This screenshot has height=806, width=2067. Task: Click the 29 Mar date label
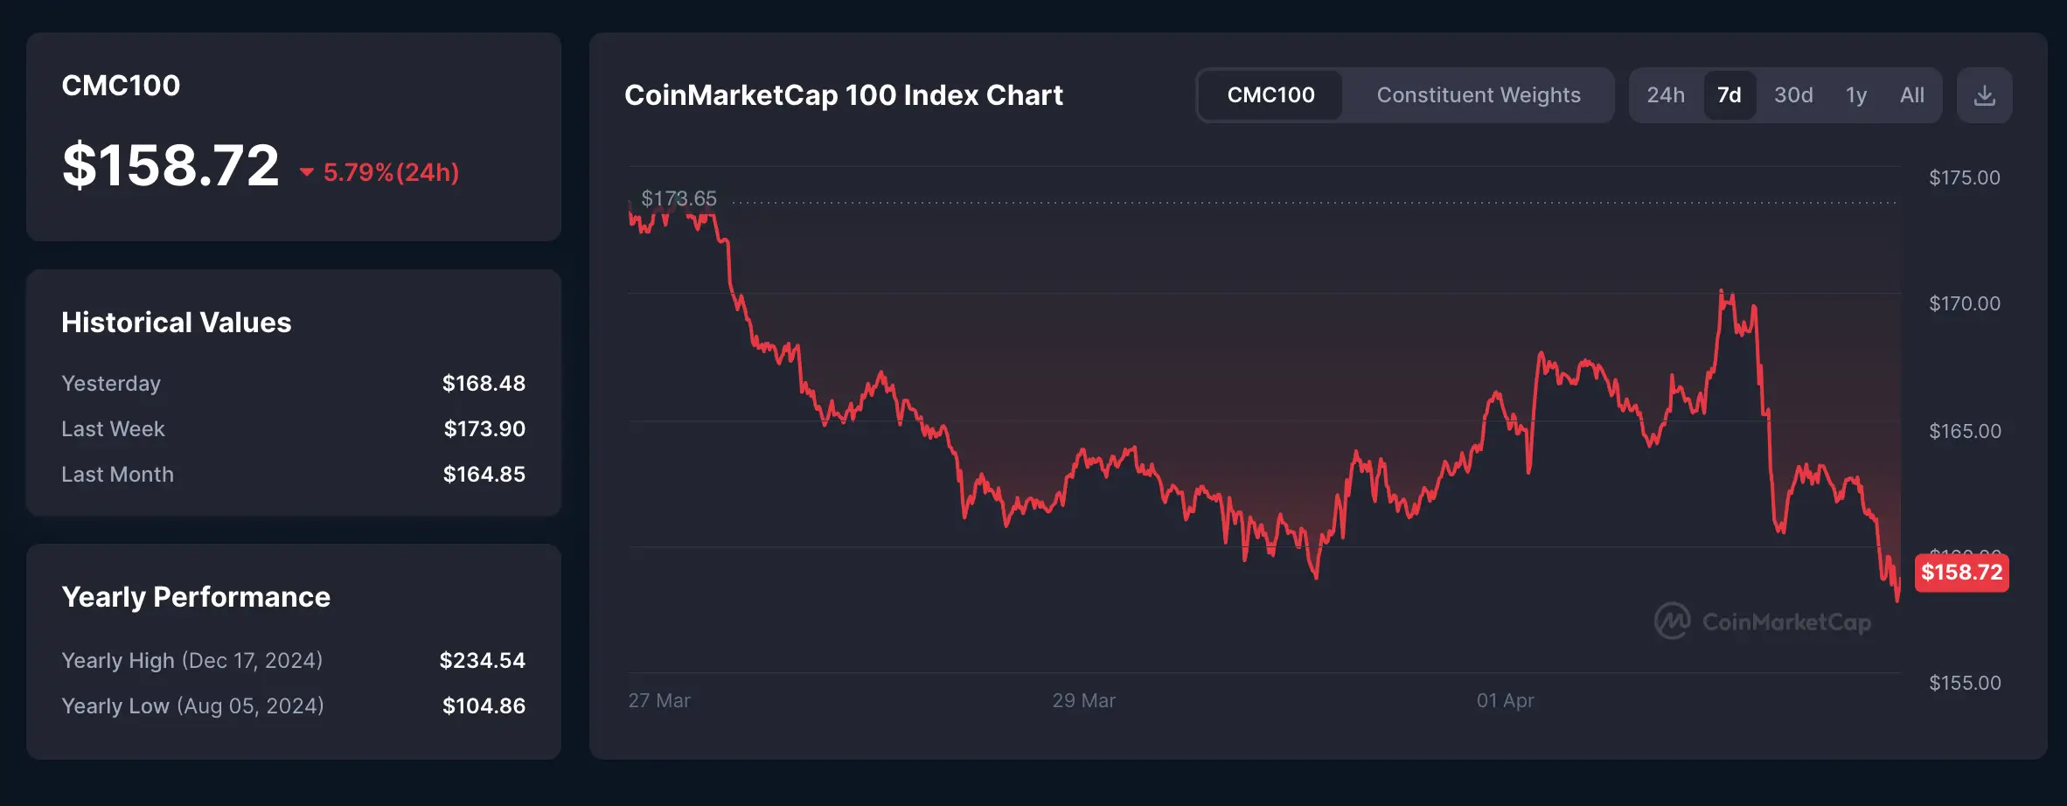pyautogui.click(x=1083, y=701)
